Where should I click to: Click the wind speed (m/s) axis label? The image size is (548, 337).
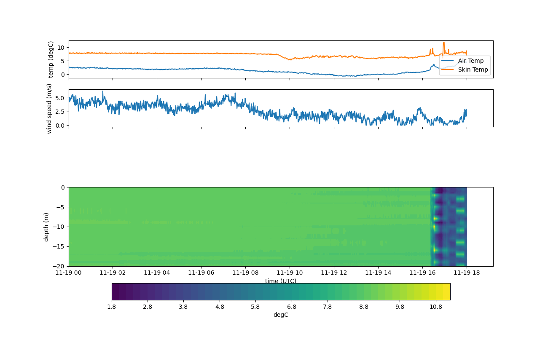coord(49,108)
